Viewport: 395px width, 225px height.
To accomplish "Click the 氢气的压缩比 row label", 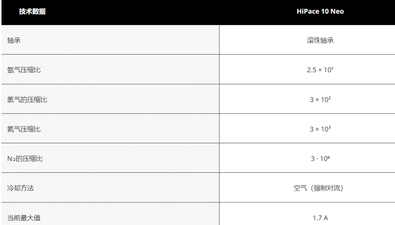I will [27, 99].
